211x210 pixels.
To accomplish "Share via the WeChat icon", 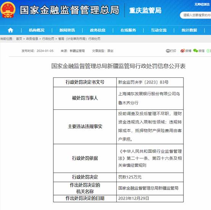I will tap(195, 51).
